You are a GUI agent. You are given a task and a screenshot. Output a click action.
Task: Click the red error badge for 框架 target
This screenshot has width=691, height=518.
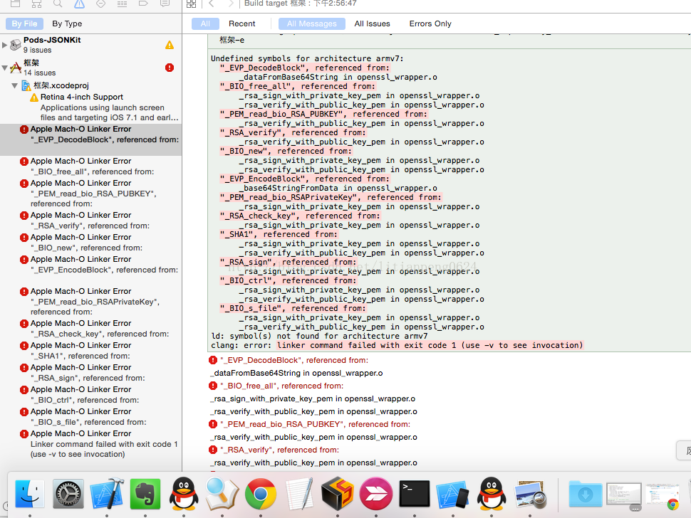coord(170,68)
